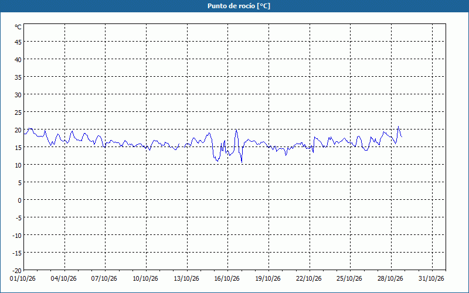Select the 07/10/26 date label
The width and height of the screenshot is (469, 293).
point(104,279)
